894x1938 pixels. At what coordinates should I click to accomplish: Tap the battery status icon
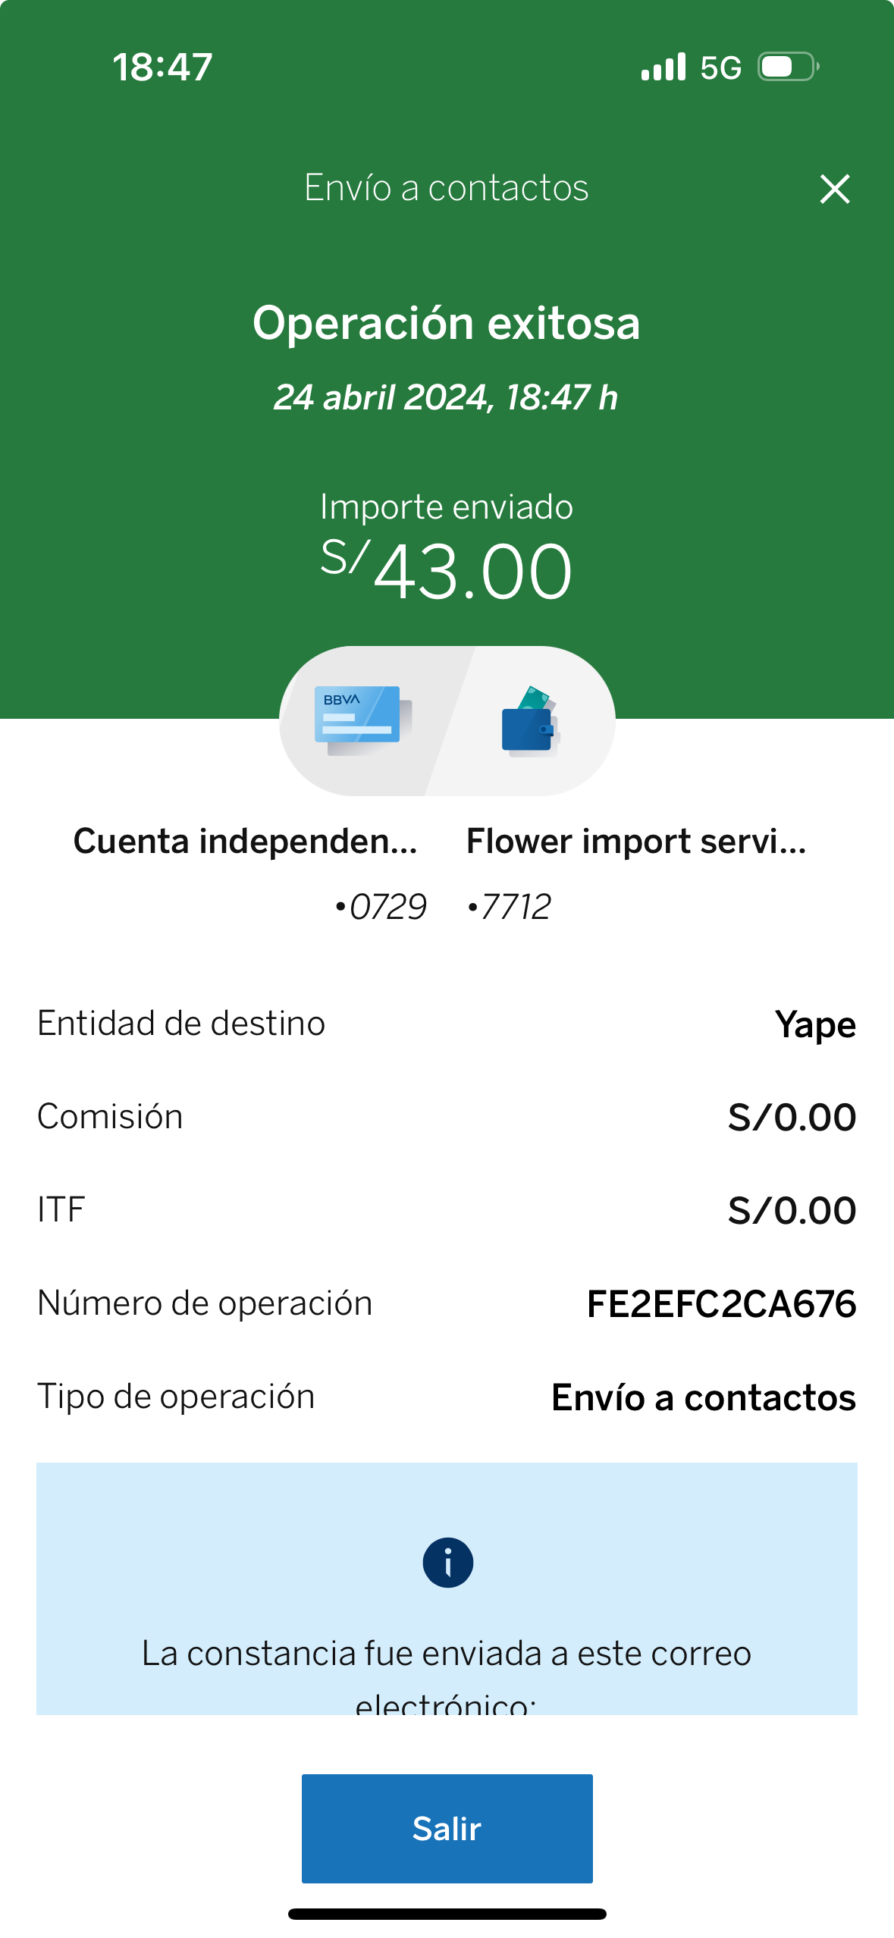tap(789, 67)
